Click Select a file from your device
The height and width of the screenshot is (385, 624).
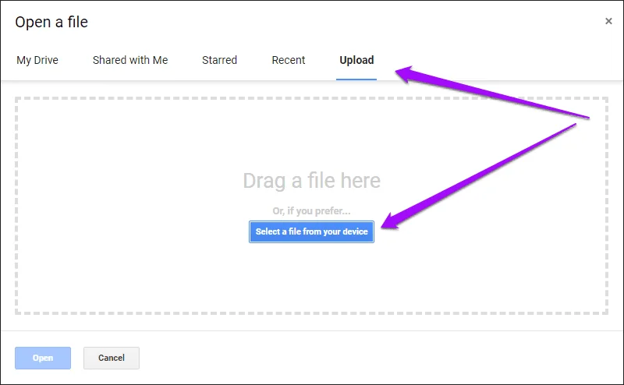tap(311, 231)
